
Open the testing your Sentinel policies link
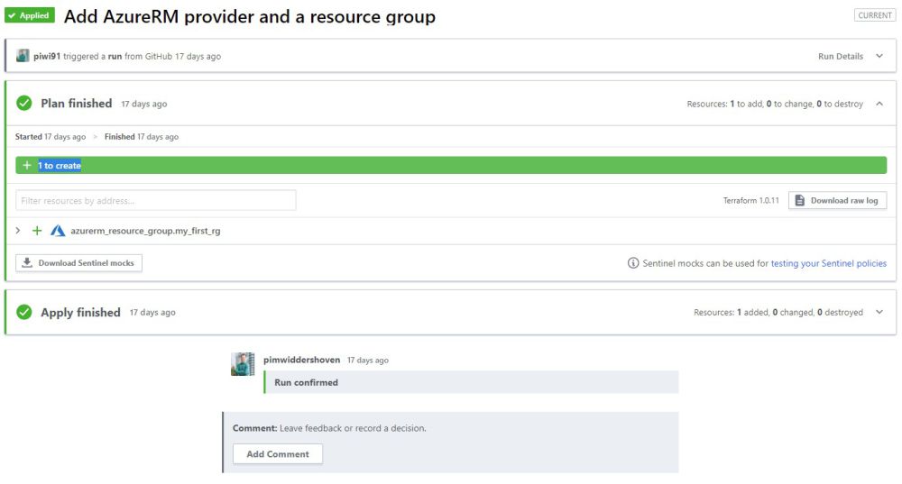(828, 263)
